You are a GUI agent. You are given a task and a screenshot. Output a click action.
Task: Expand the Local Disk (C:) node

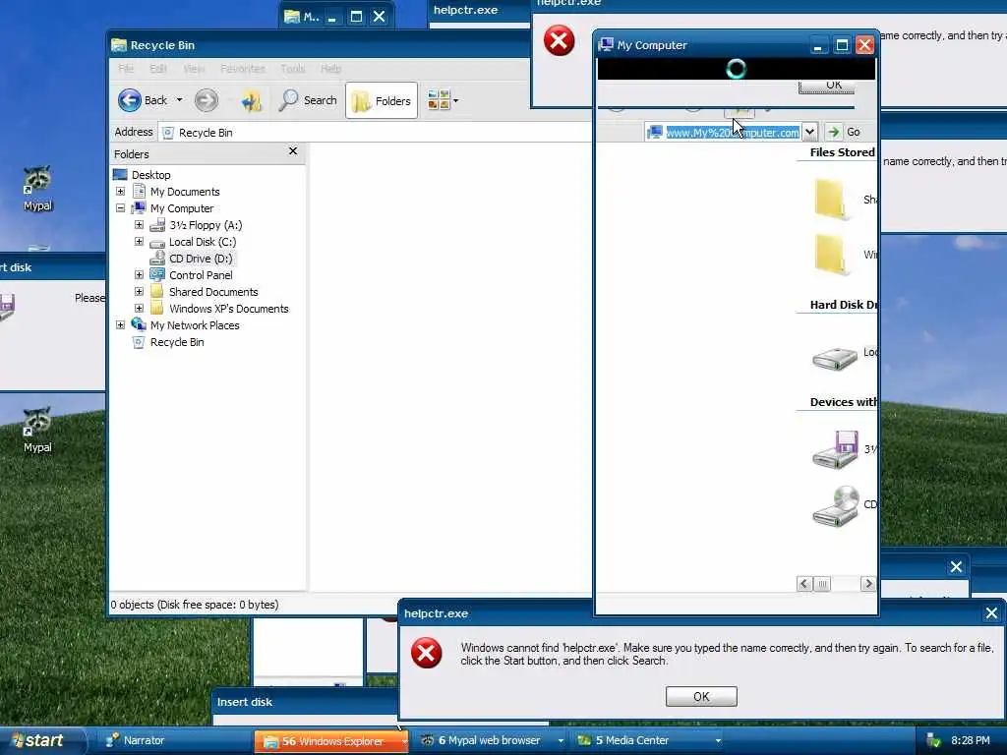pos(139,242)
